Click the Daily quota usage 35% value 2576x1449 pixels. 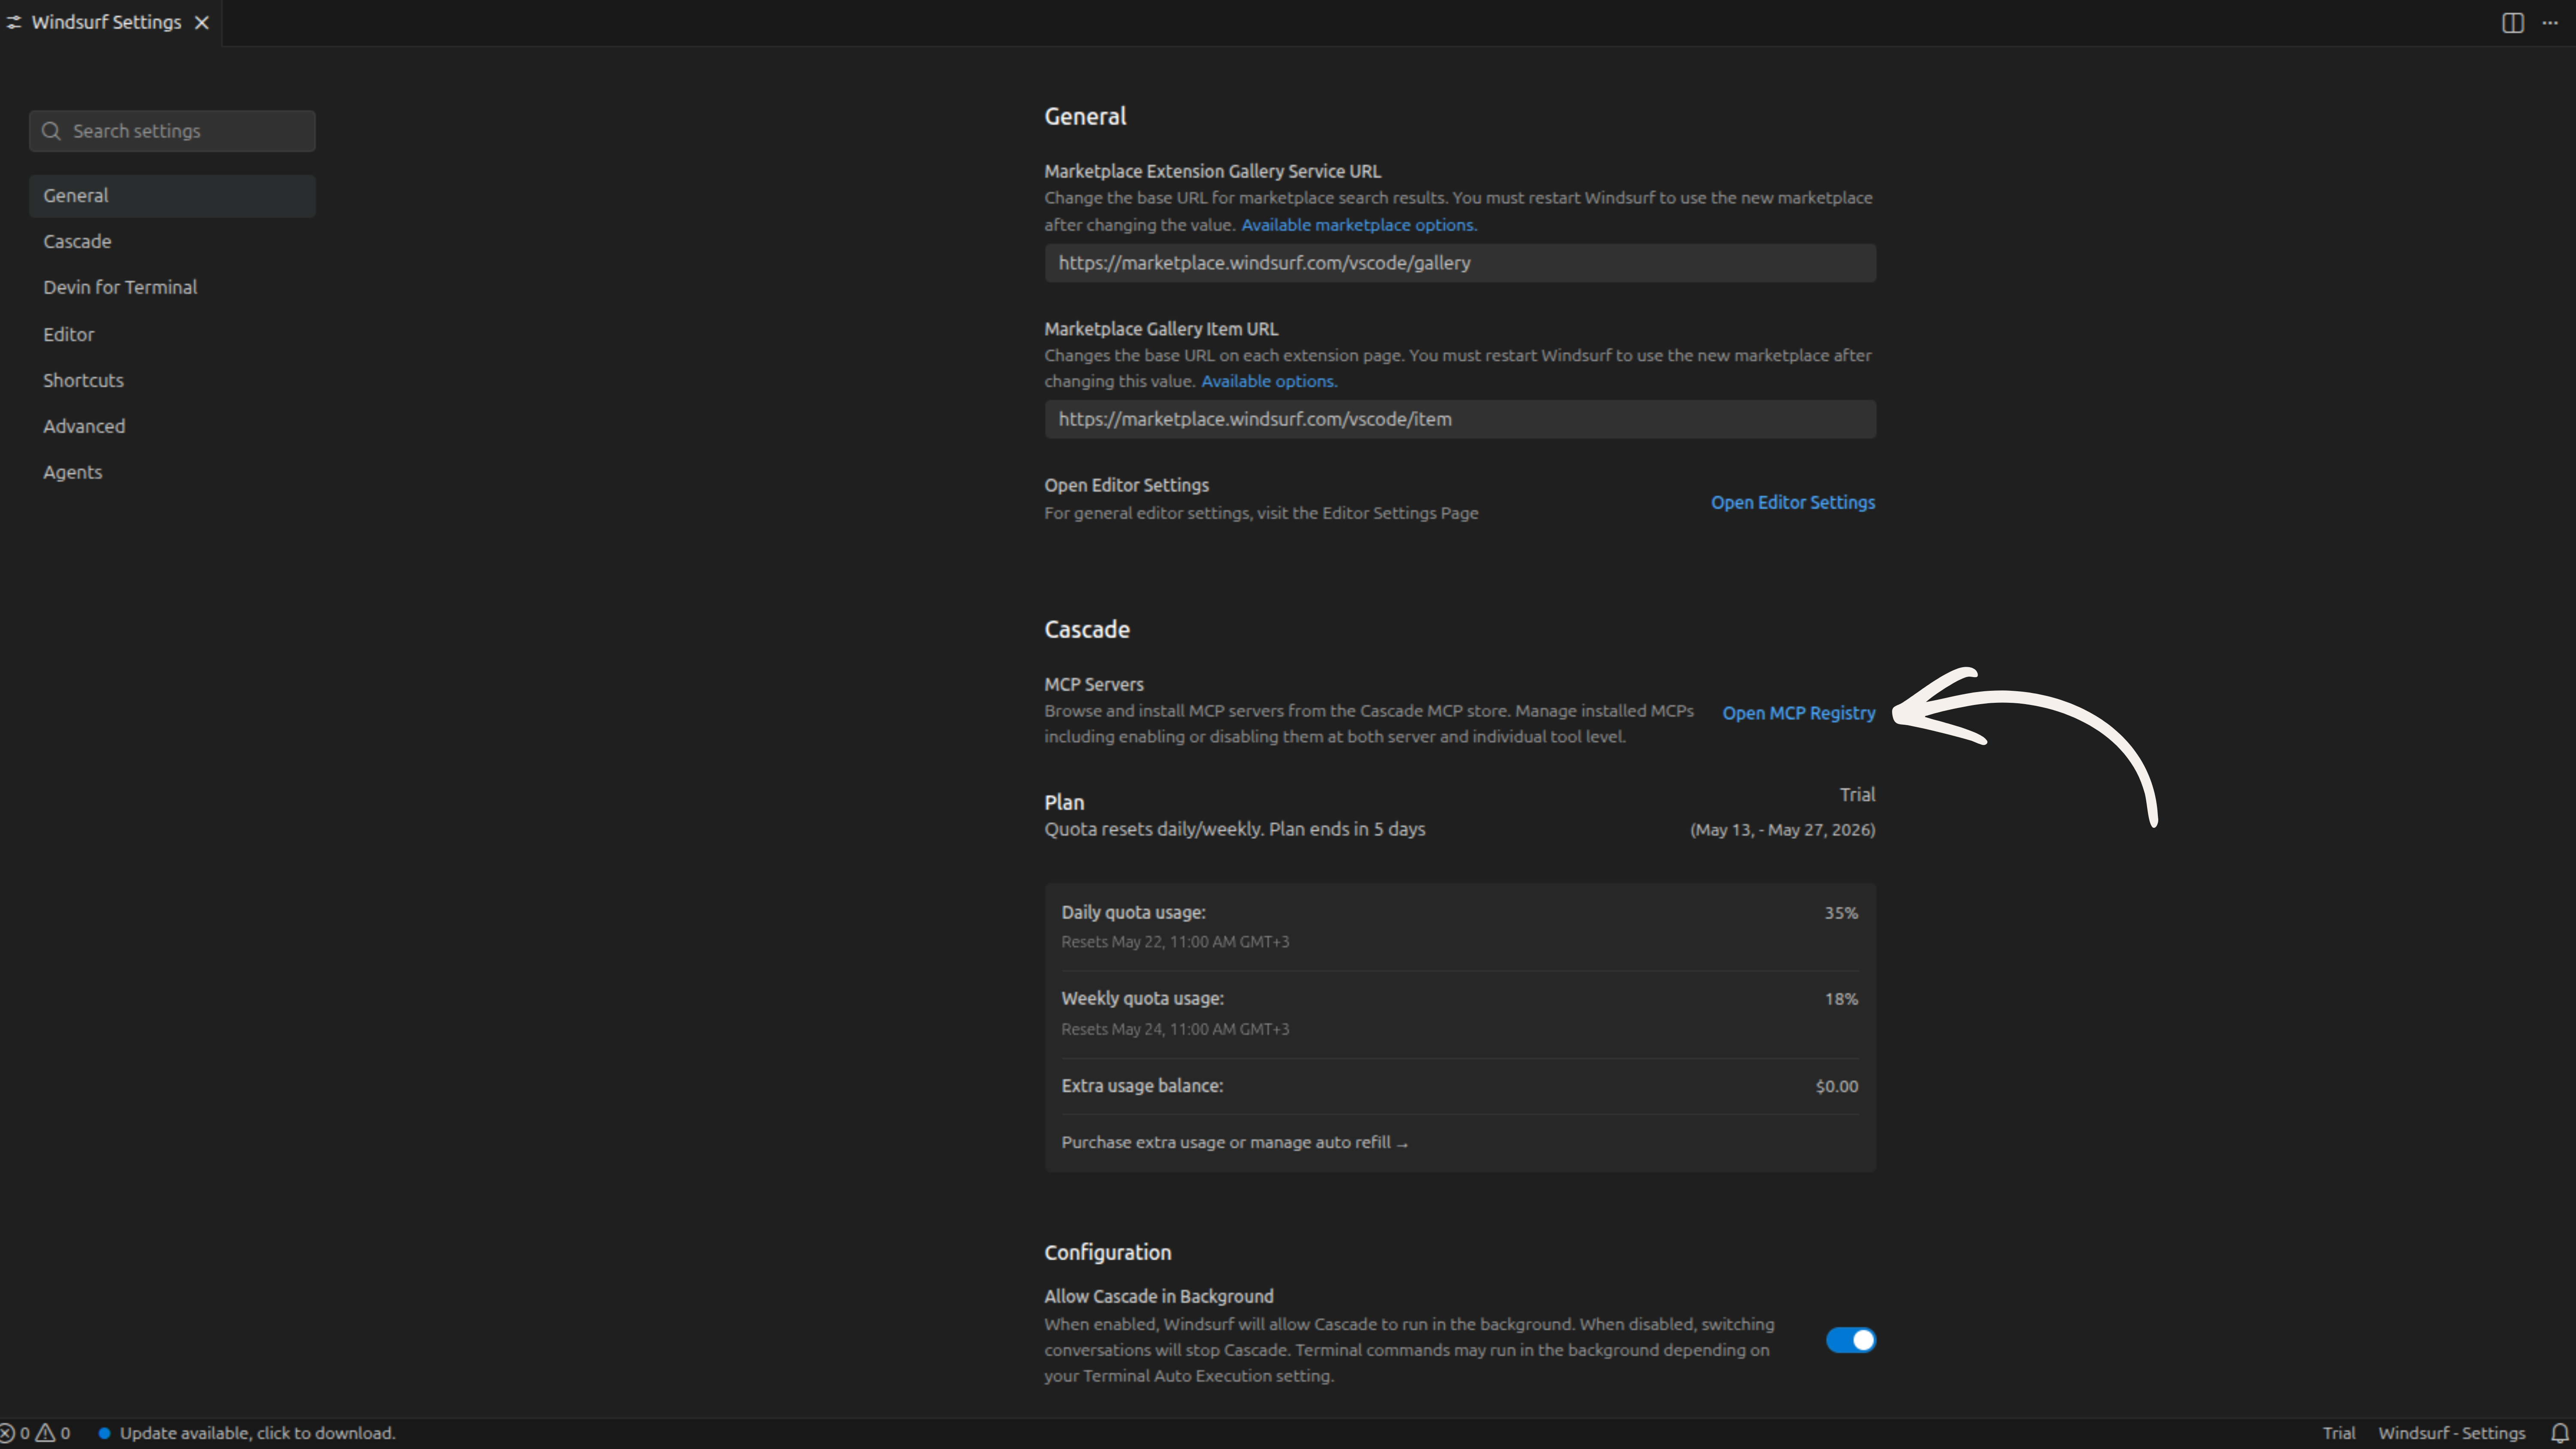pyautogui.click(x=1841, y=913)
